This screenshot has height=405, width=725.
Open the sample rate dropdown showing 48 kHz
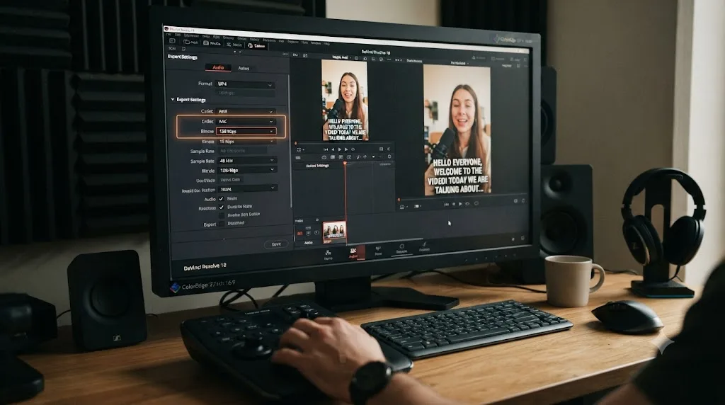tap(246, 161)
